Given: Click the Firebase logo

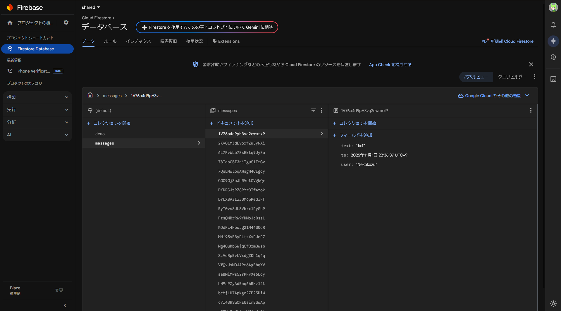Looking at the screenshot, I should point(25,7).
